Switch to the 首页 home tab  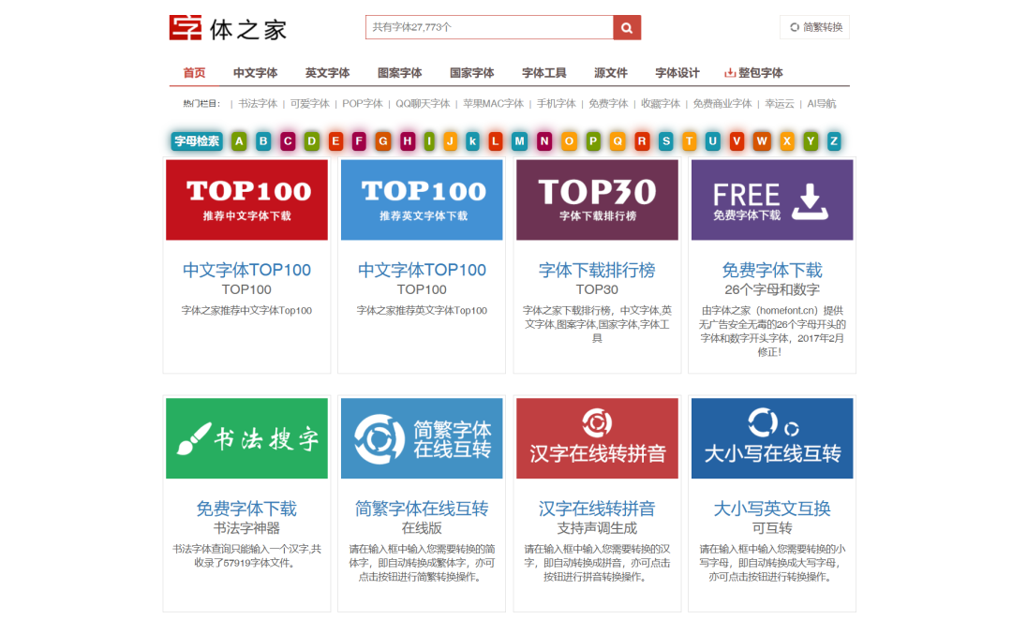pos(194,73)
